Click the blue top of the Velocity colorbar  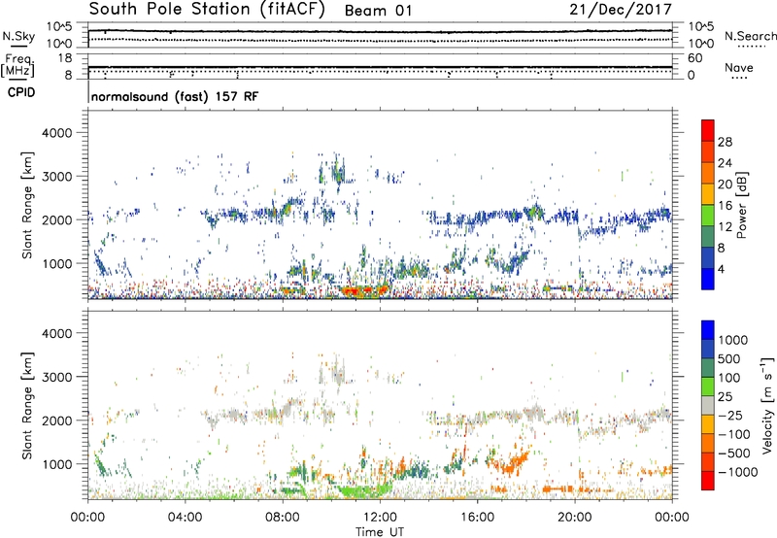click(x=708, y=330)
